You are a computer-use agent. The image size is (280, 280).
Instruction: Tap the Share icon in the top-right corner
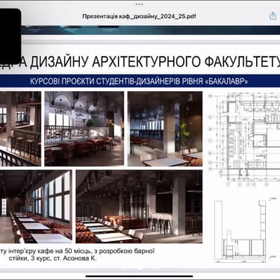point(273,16)
